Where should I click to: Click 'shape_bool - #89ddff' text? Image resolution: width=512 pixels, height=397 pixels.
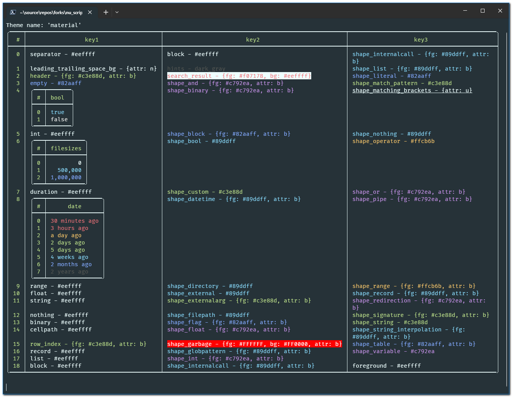tap(202, 141)
